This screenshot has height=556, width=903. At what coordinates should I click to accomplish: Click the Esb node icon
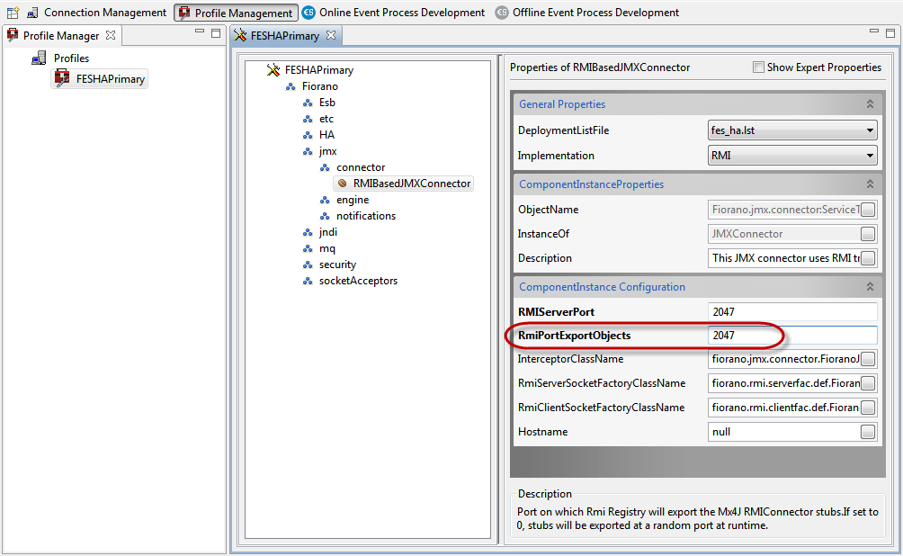point(308,103)
